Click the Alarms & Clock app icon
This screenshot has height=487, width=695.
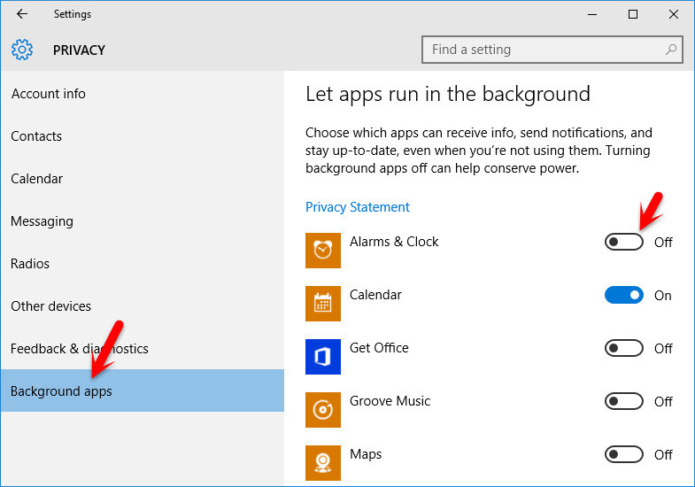pyautogui.click(x=322, y=251)
